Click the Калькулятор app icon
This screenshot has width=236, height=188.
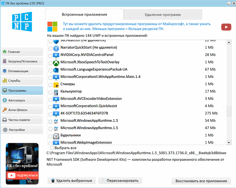point(56,92)
